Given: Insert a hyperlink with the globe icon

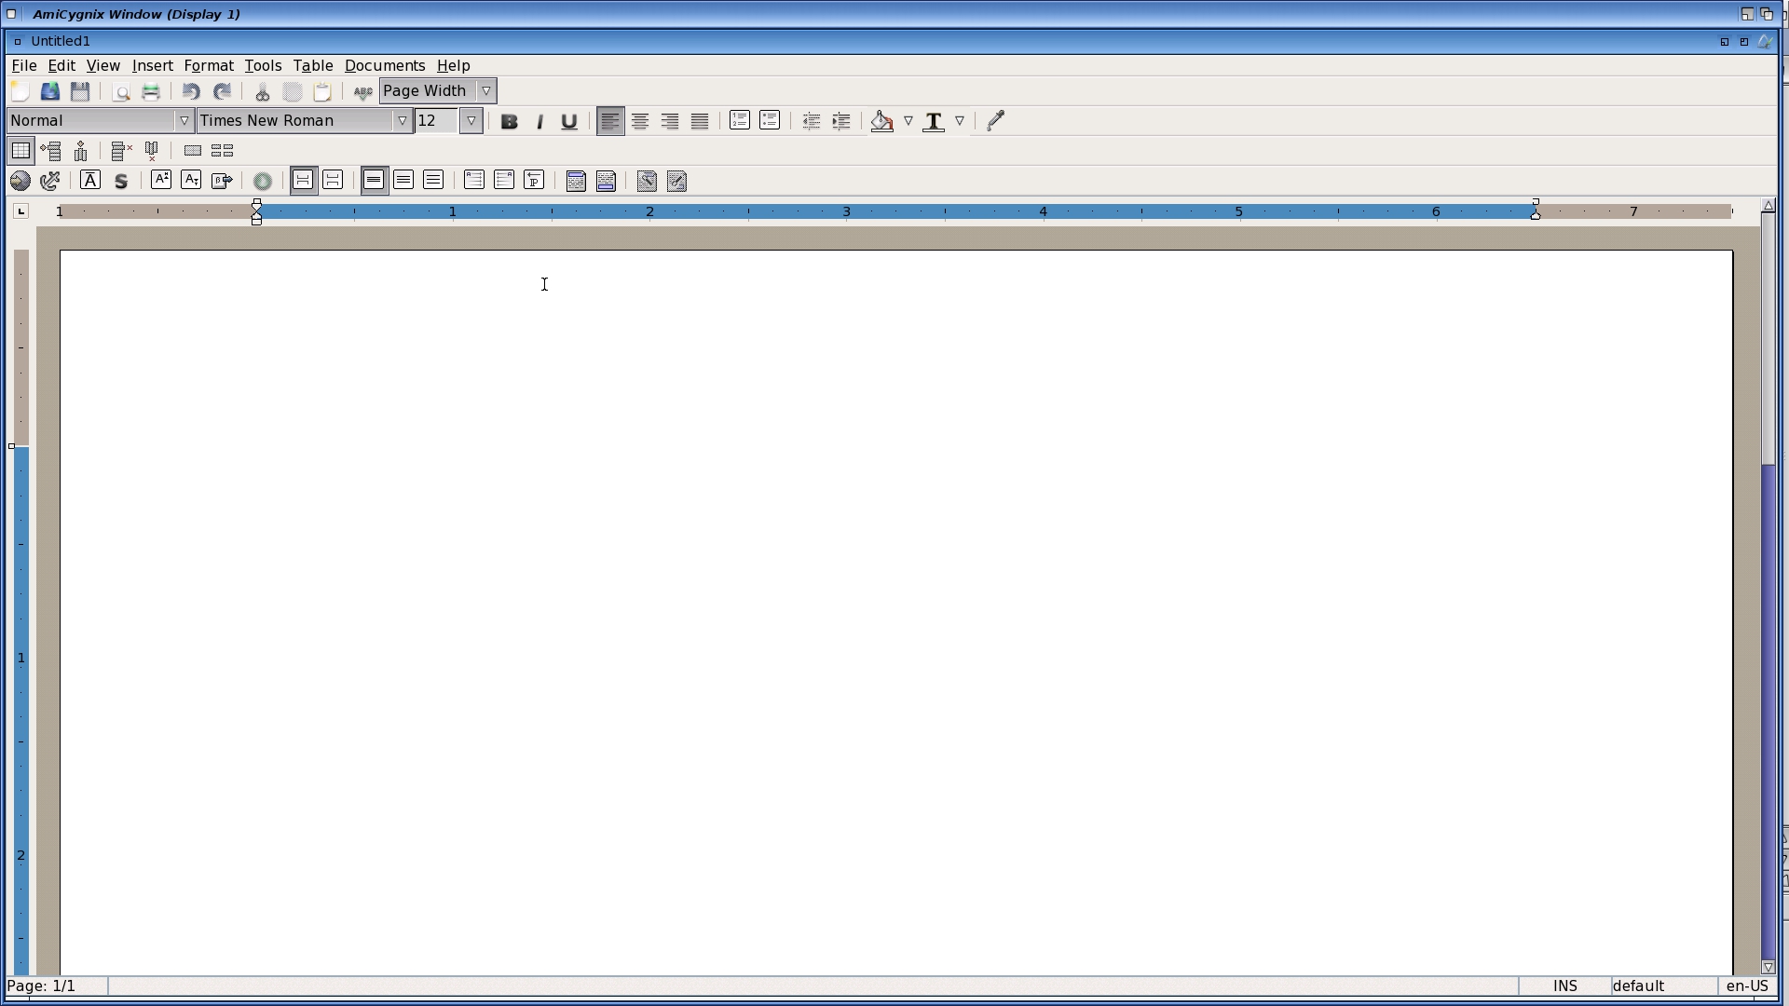Looking at the screenshot, I should click(x=20, y=181).
